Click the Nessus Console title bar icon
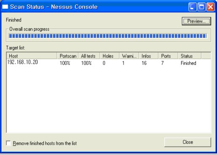 coord(5,7)
